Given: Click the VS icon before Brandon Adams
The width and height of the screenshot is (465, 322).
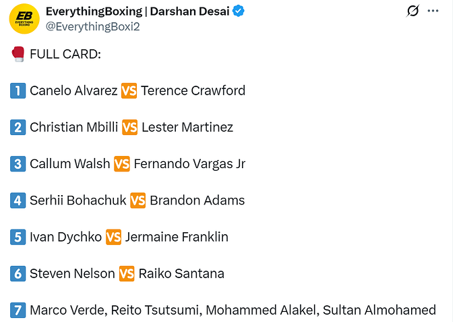Looking at the screenshot, I should [137, 200].
